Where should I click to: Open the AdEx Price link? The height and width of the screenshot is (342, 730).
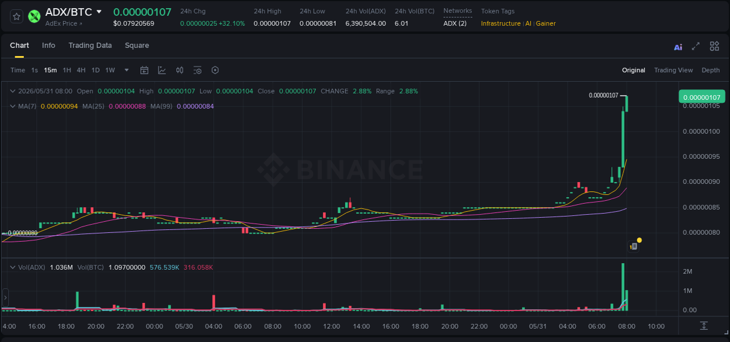(x=64, y=23)
